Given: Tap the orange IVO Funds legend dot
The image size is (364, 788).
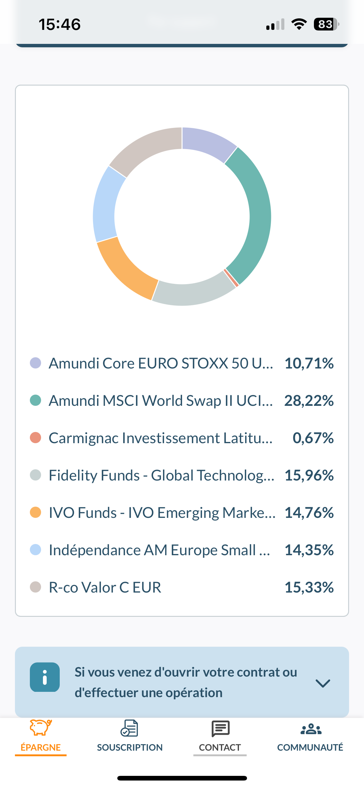Looking at the screenshot, I should pyautogui.click(x=35, y=512).
